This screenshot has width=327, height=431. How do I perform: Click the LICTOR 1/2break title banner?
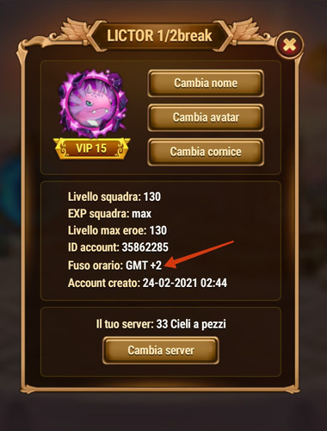click(x=160, y=35)
